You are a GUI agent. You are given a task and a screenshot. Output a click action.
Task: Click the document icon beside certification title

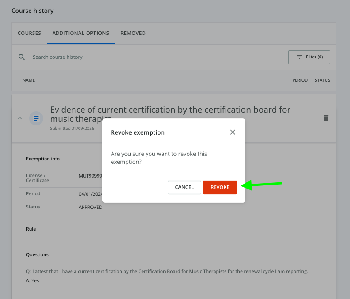pyautogui.click(x=36, y=118)
